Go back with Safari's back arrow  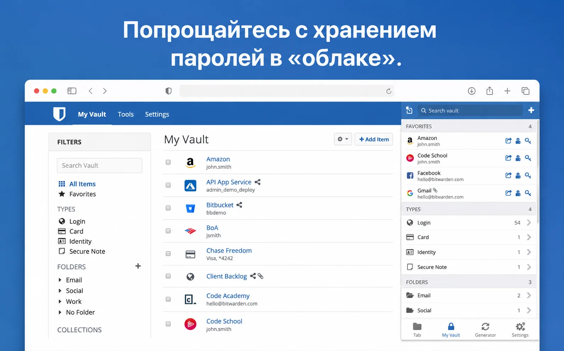click(x=90, y=91)
